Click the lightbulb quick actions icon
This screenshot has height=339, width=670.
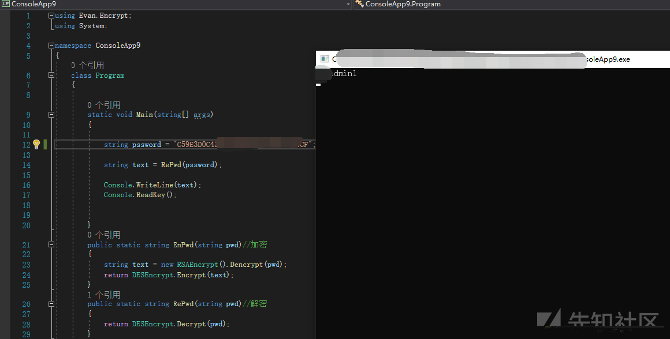(36, 144)
